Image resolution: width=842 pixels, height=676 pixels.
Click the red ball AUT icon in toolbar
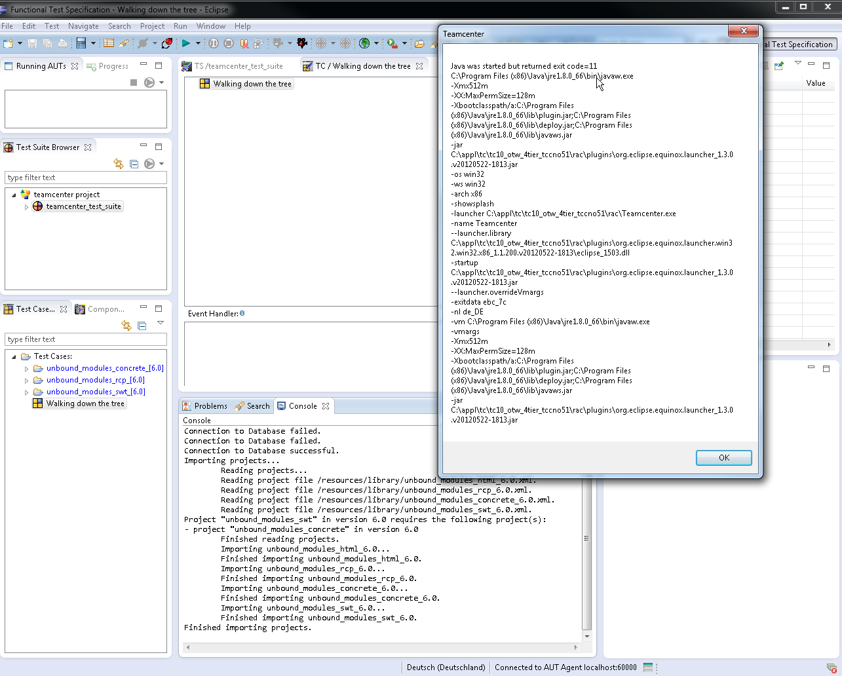167,43
